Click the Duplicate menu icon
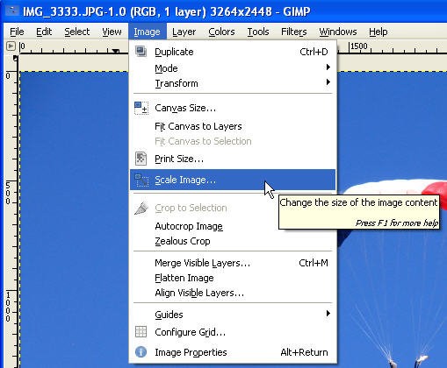 click(x=141, y=52)
